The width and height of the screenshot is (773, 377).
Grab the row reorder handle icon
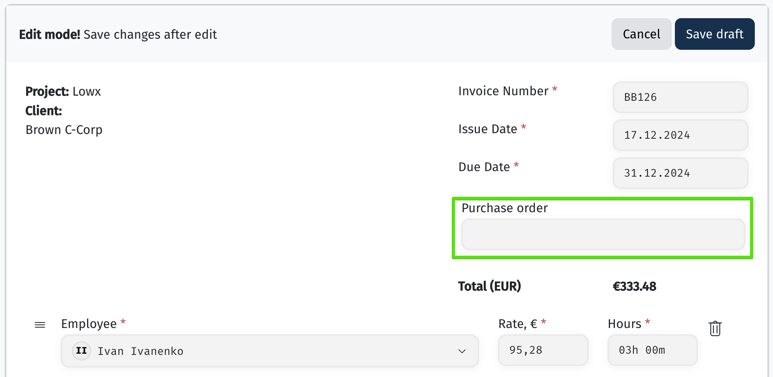pyautogui.click(x=40, y=325)
